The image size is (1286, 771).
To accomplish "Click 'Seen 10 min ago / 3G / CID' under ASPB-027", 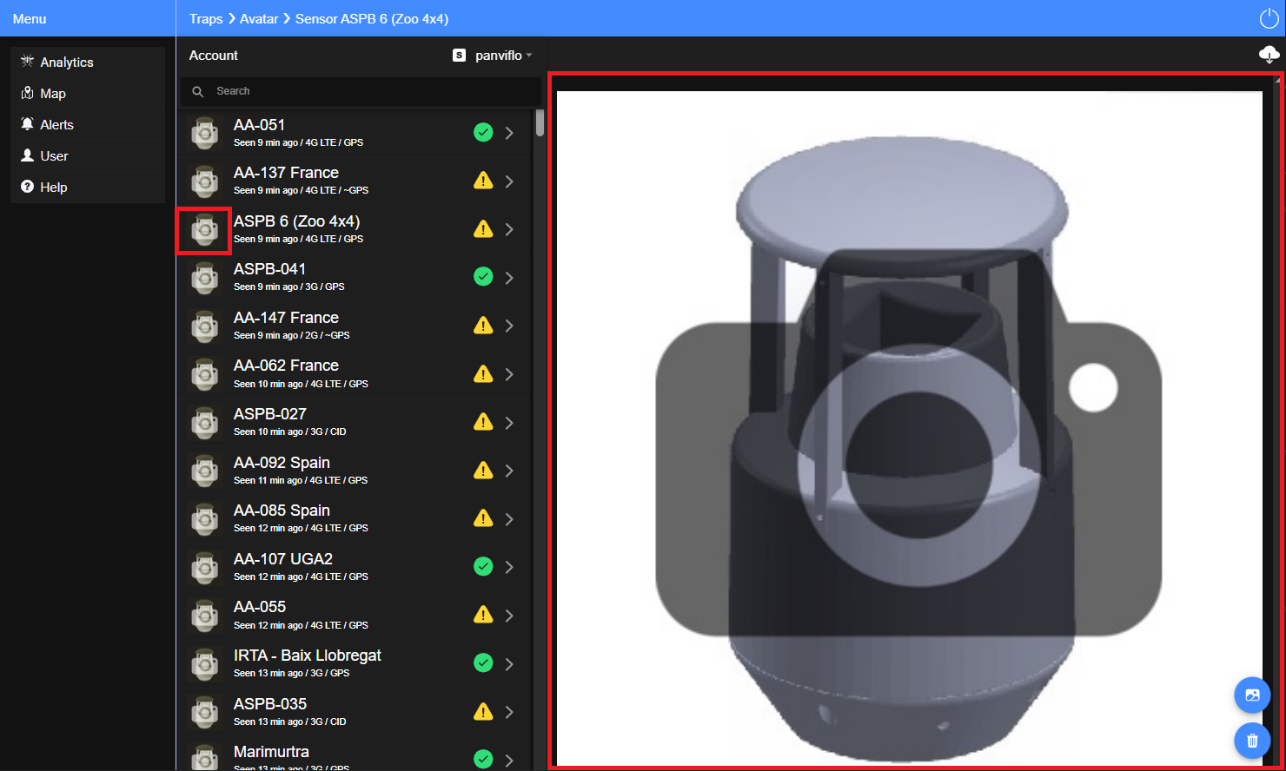I will [290, 432].
